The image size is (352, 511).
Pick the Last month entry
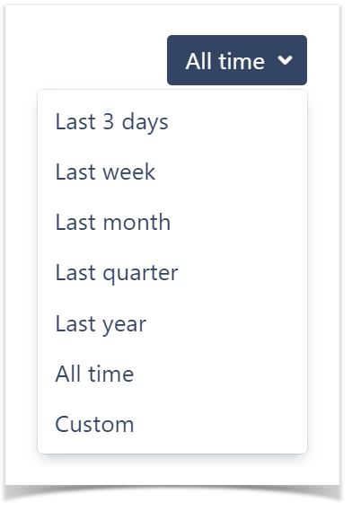click(x=172, y=222)
